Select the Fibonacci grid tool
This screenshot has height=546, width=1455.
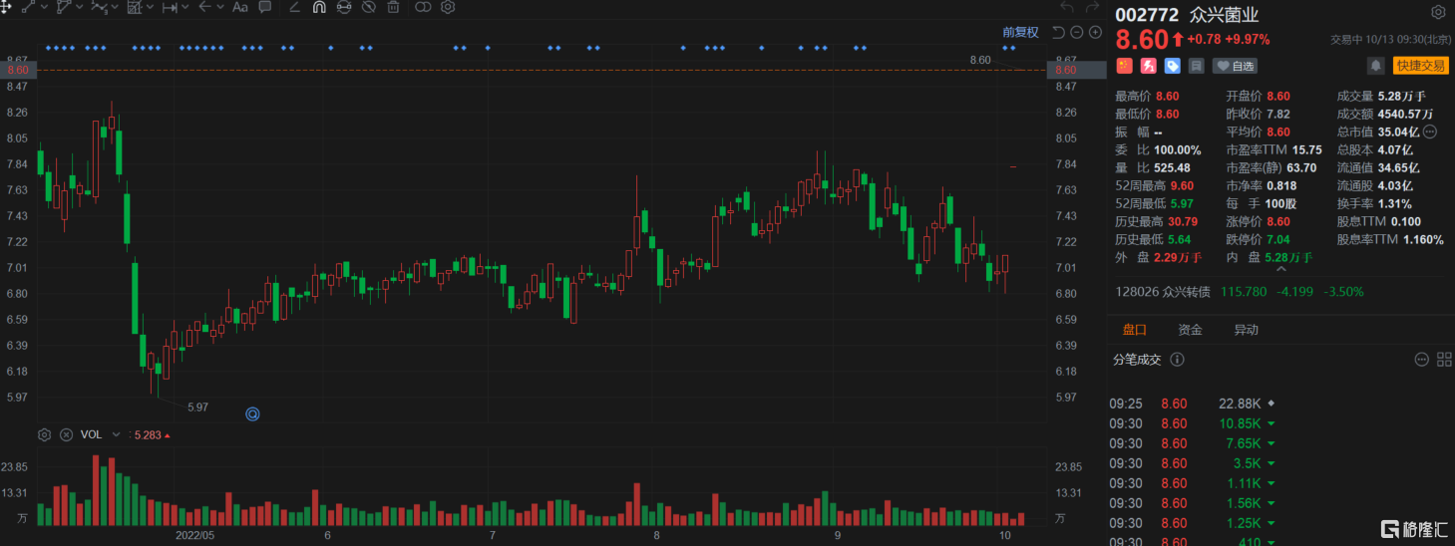click(x=135, y=6)
